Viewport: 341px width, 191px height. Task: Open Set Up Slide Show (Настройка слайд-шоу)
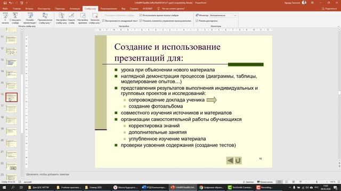pyautogui.click(x=61, y=18)
